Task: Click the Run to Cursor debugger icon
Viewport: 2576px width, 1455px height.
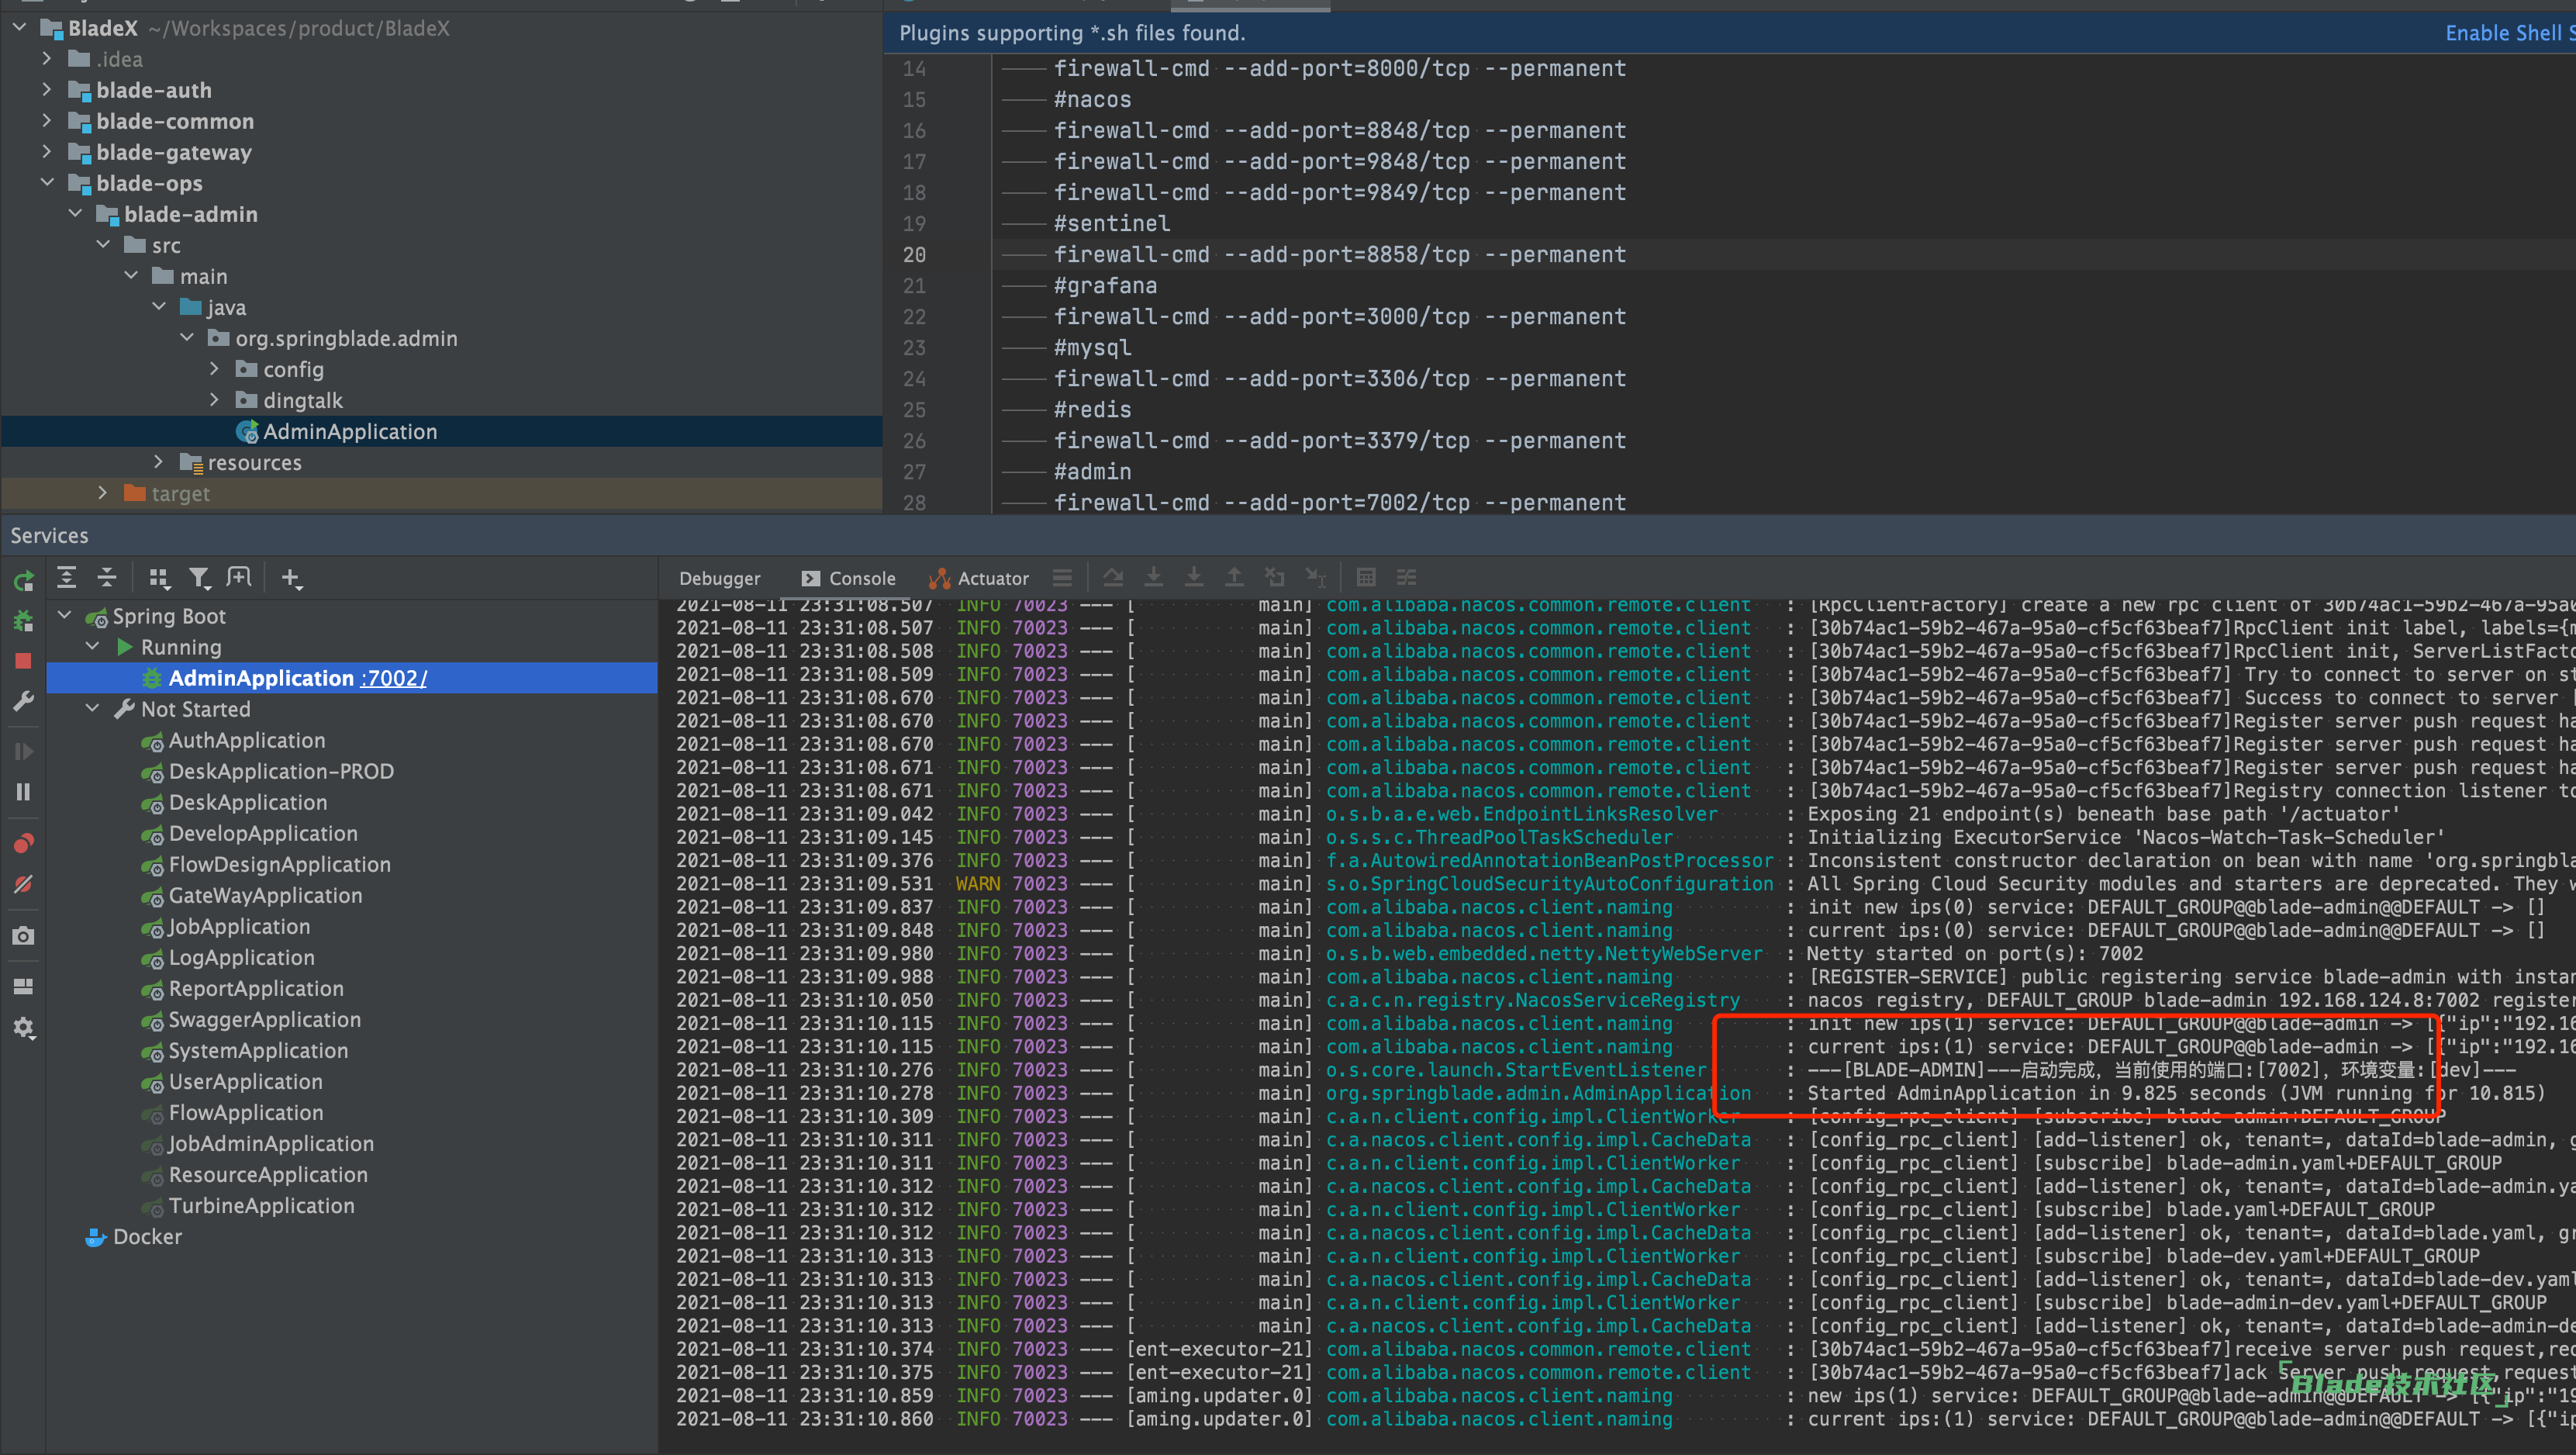Action: 1316,578
